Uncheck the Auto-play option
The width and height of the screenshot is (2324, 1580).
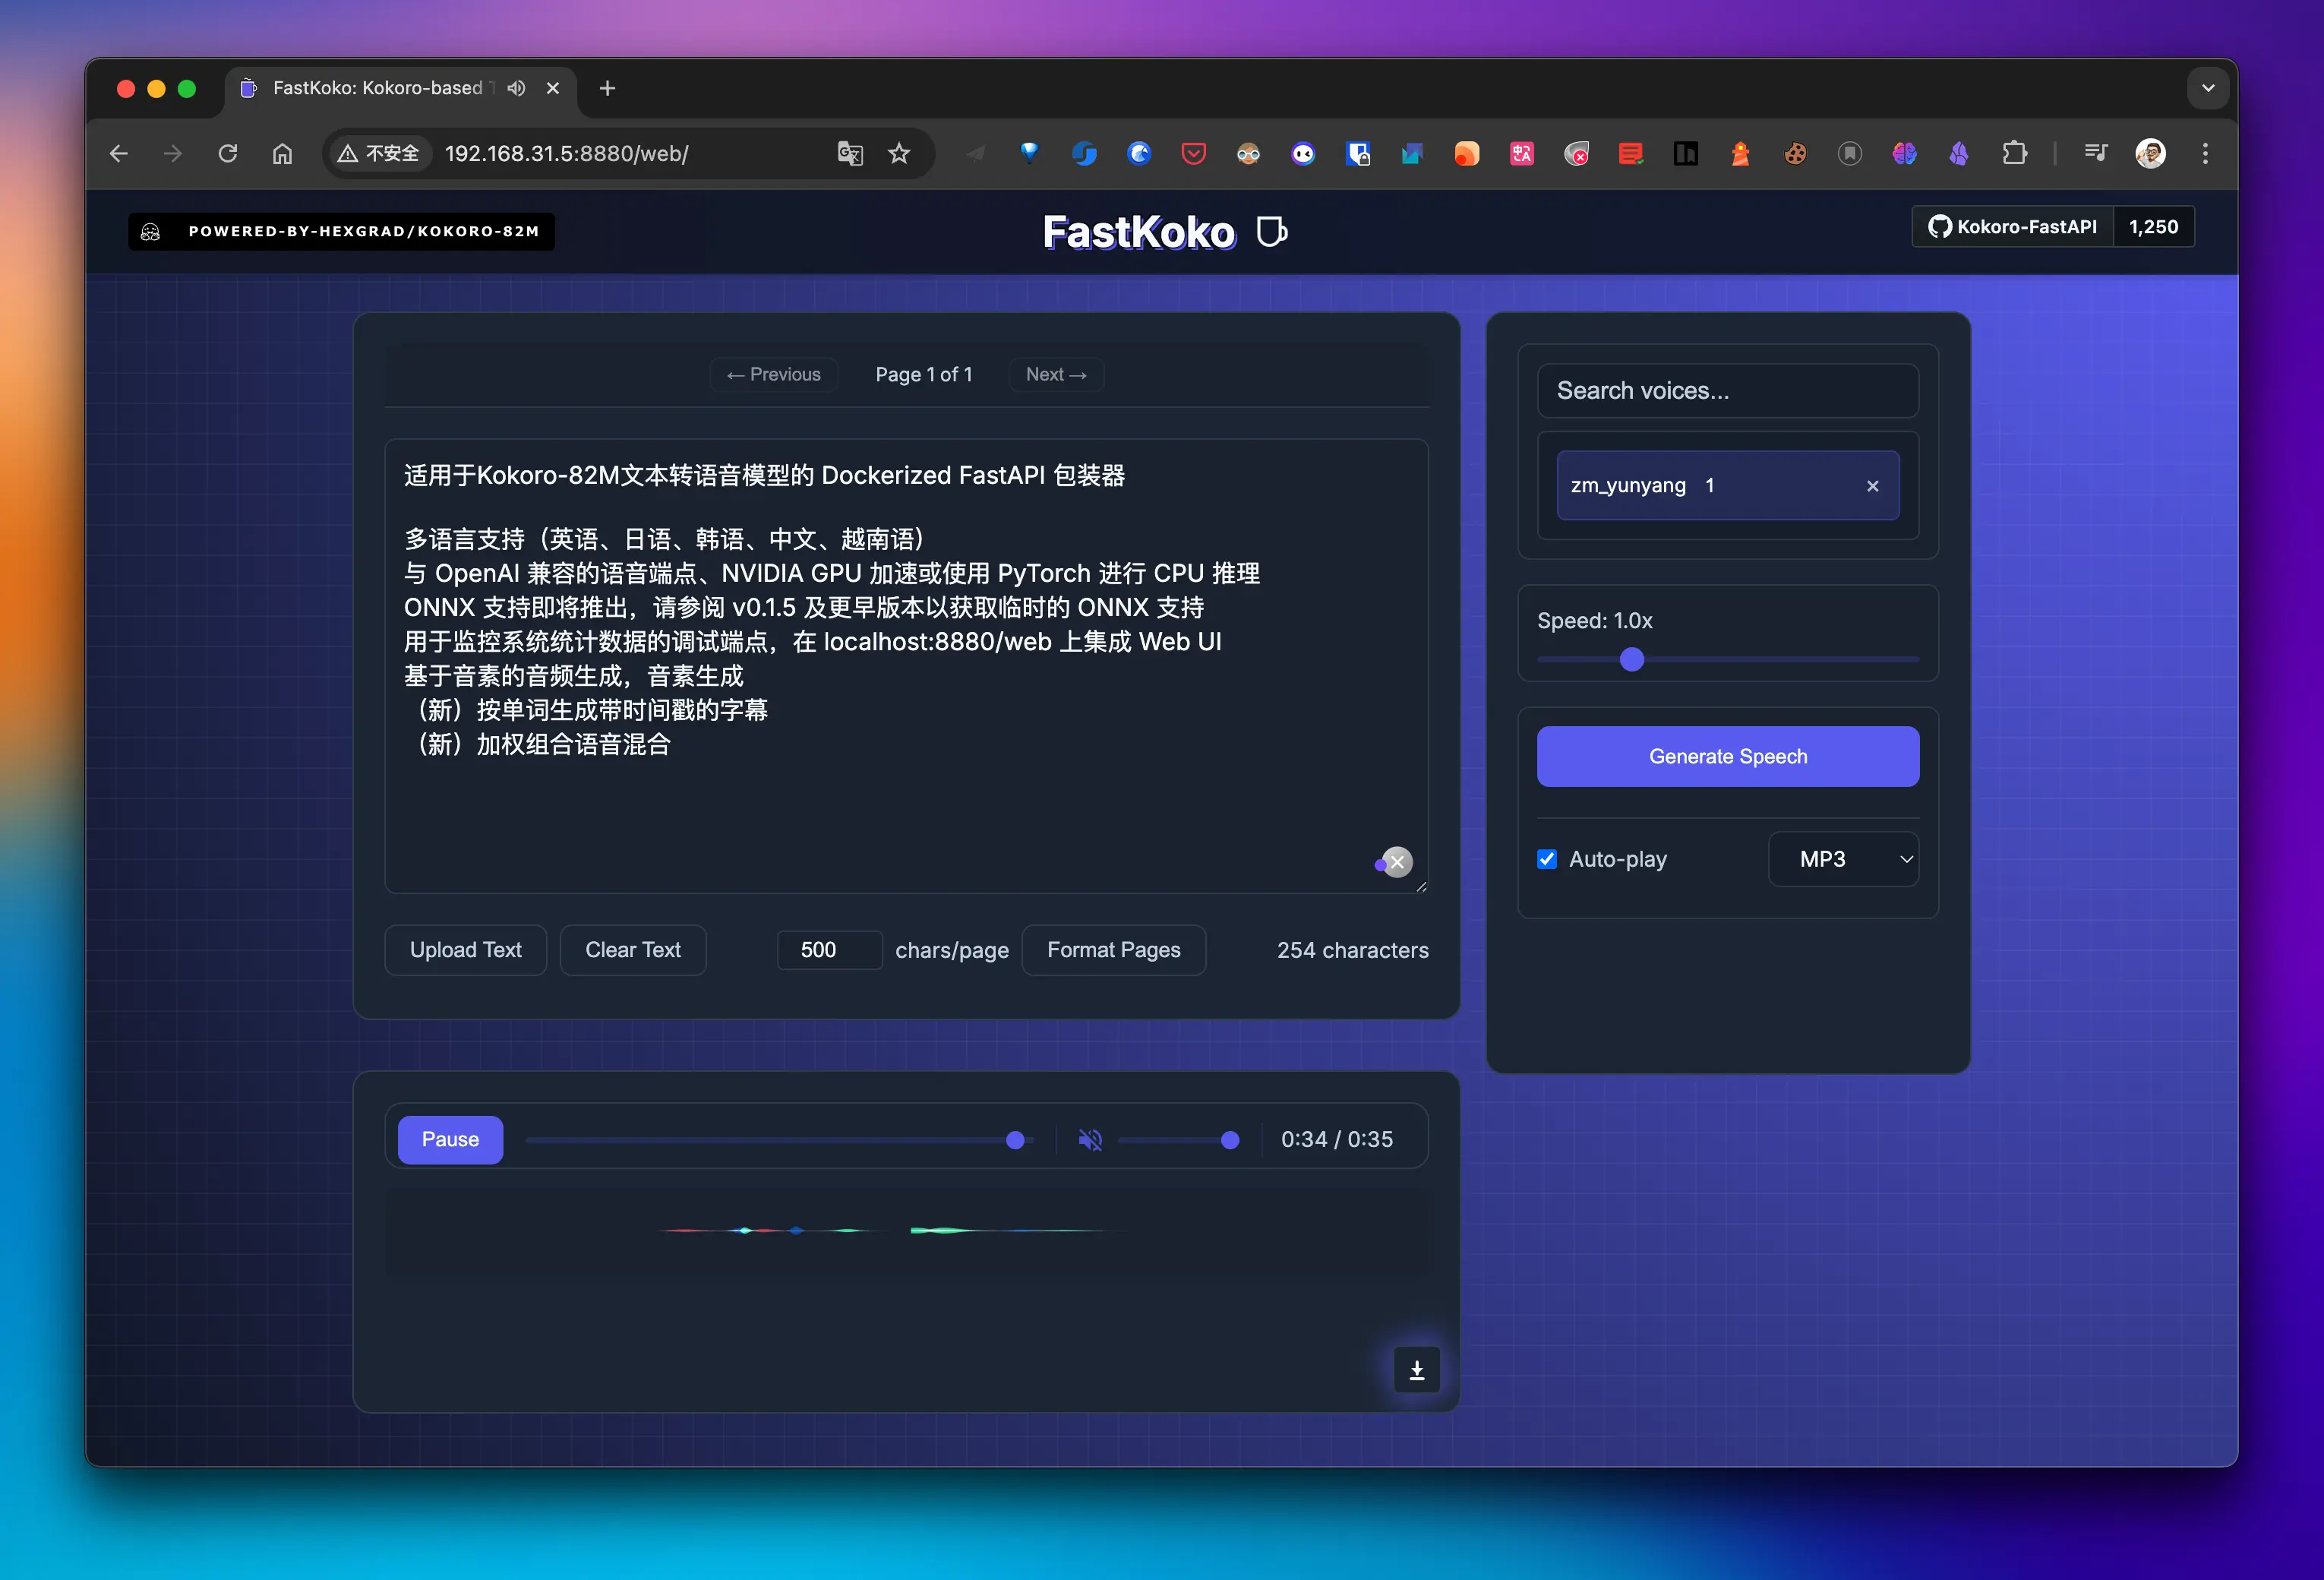pos(1546,859)
